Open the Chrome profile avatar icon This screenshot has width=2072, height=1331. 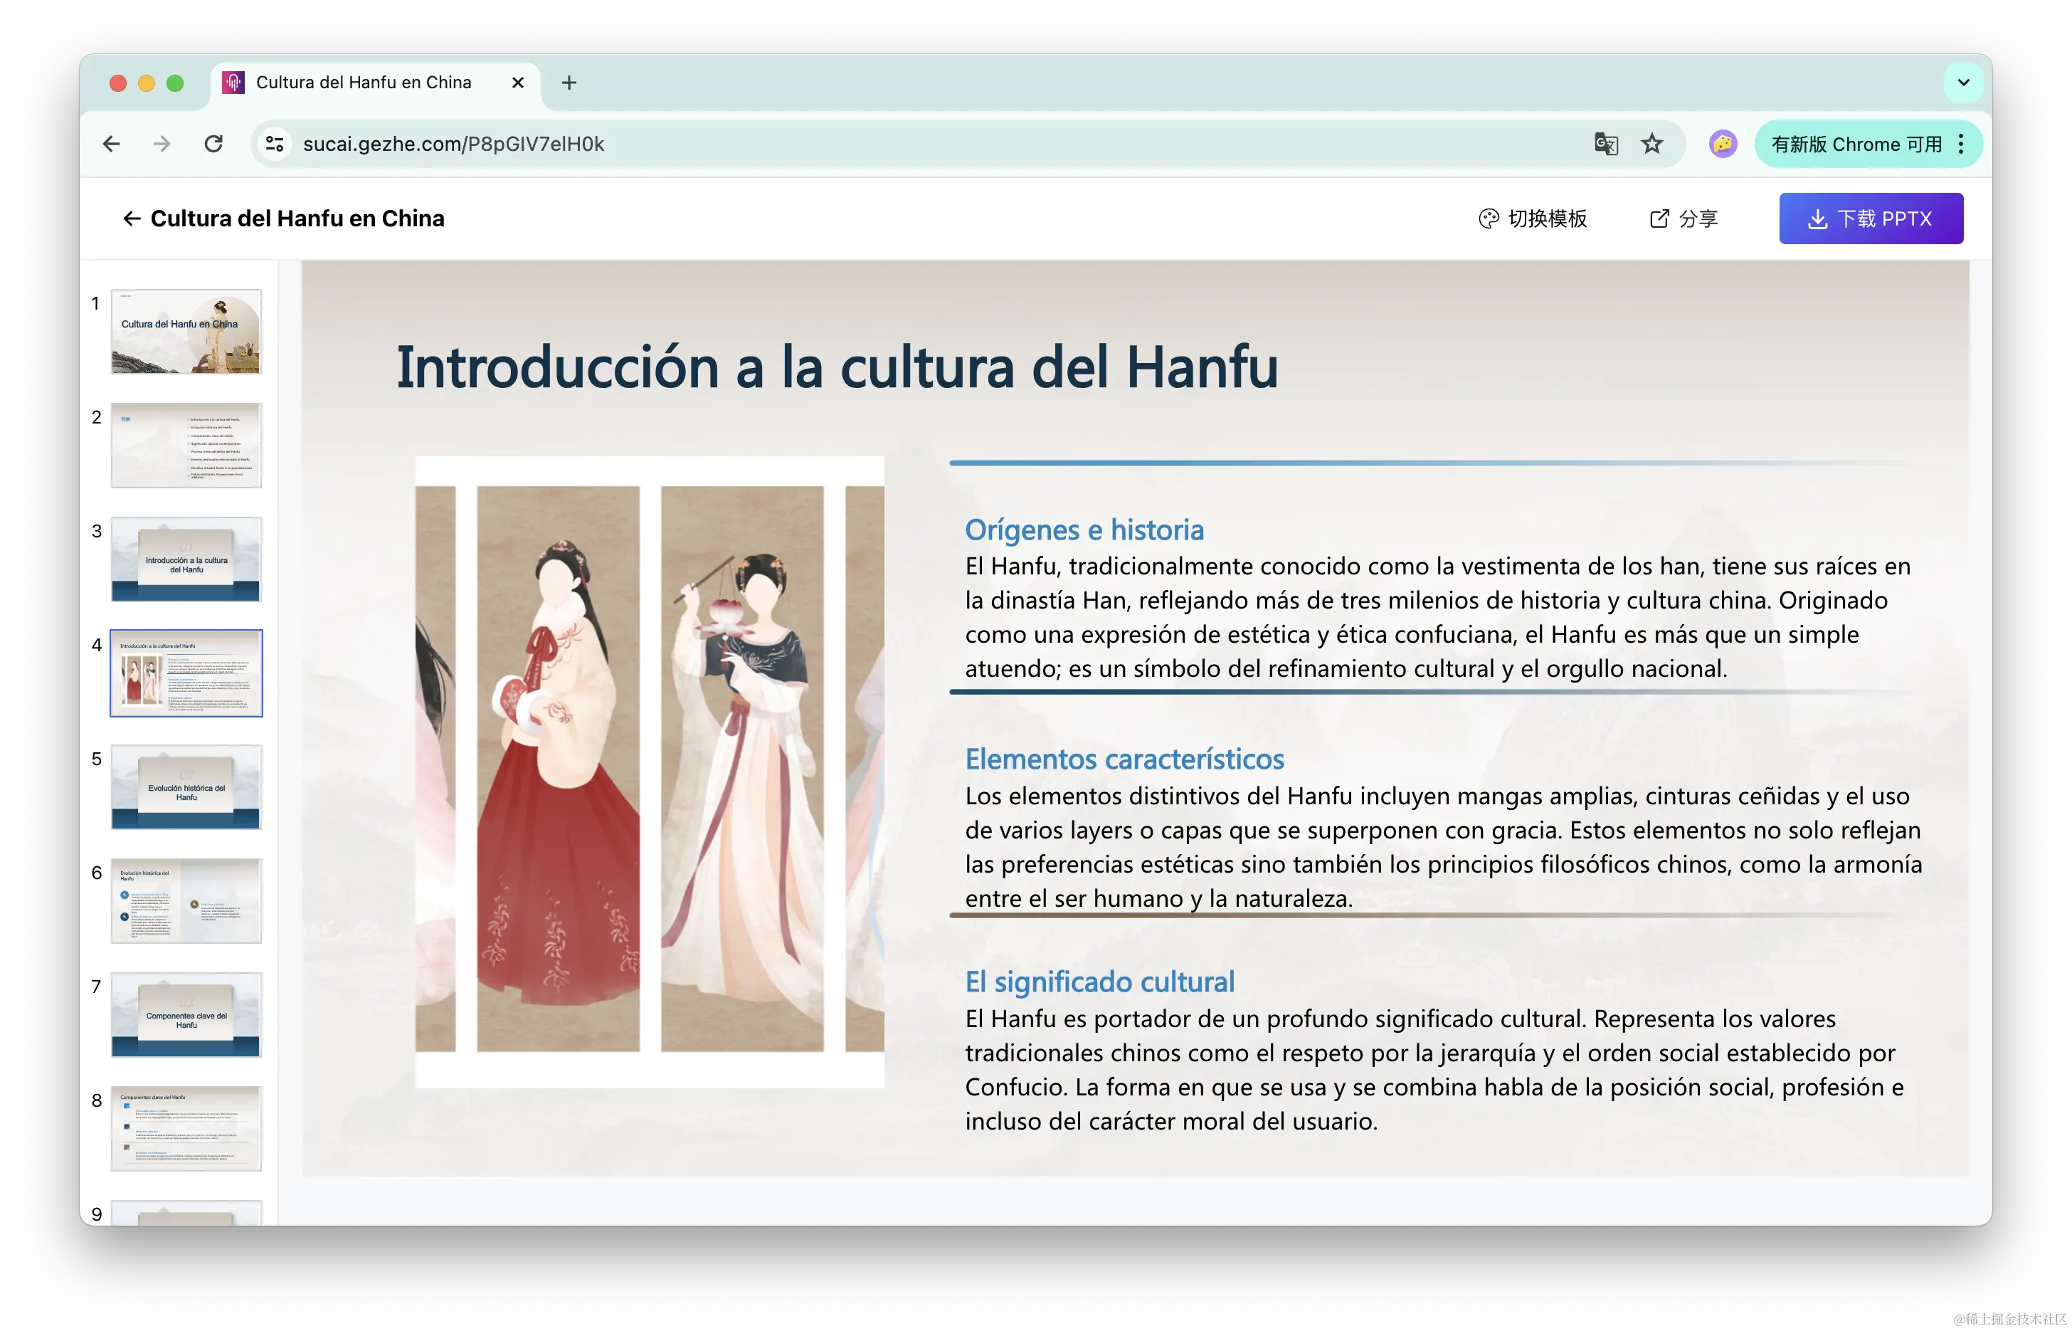click(1722, 144)
